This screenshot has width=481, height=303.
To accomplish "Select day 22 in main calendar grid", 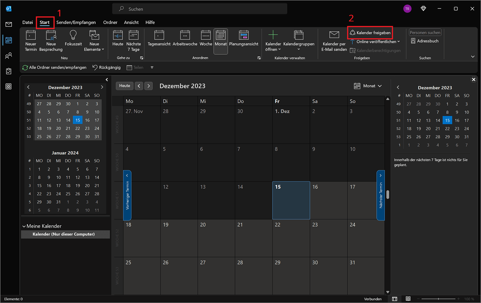I will click(291, 238).
